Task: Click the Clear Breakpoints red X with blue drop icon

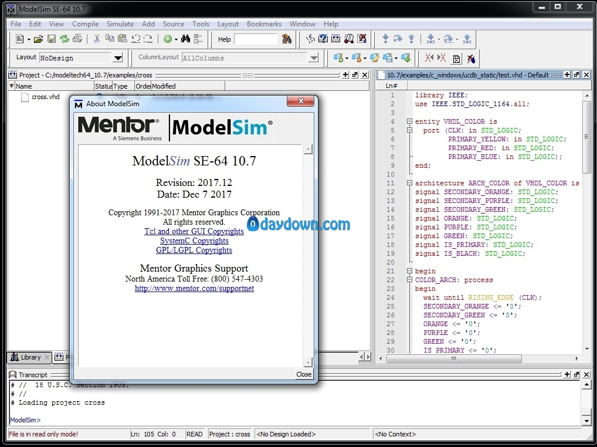Action: click(471, 58)
